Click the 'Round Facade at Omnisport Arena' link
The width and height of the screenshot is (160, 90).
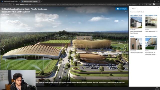pyautogui.click(x=151, y=53)
